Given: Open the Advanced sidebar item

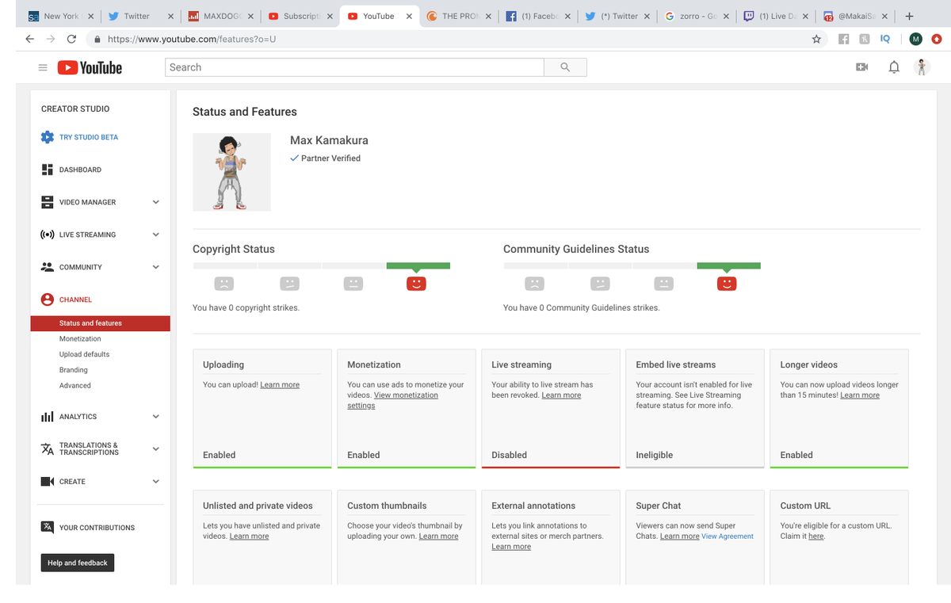Looking at the screenshot, I should pyautogui.click(x=74, y=385).
